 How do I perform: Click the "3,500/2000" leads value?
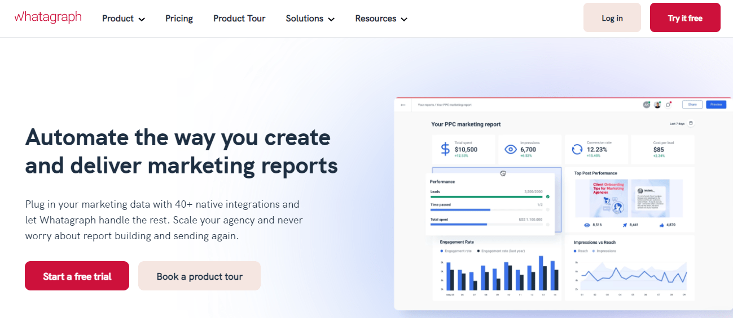pyautogui.click(x=533, y=191)
